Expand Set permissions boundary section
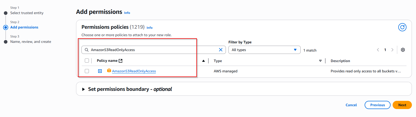 (x=84, y=89)
